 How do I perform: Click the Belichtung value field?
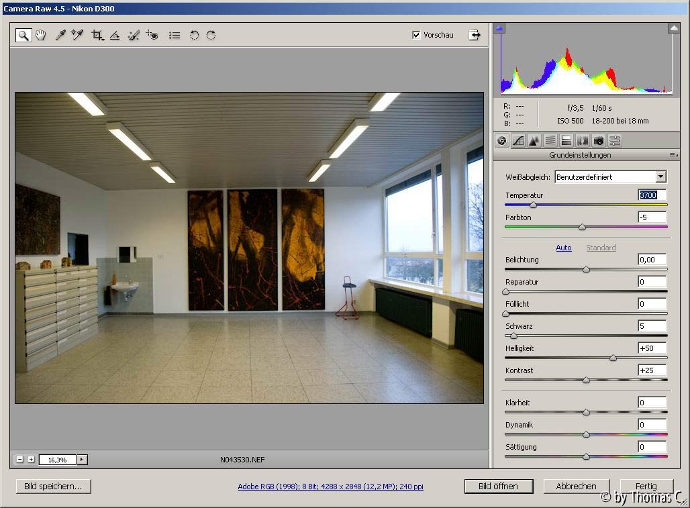652,260
